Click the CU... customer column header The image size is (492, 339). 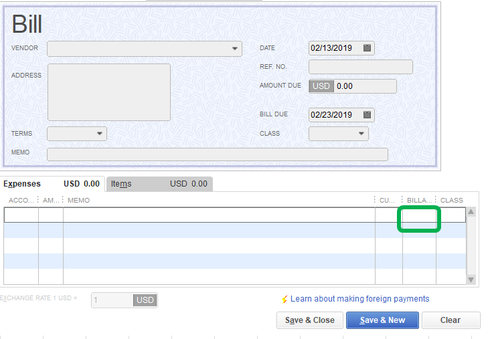(x=388, y=200)
